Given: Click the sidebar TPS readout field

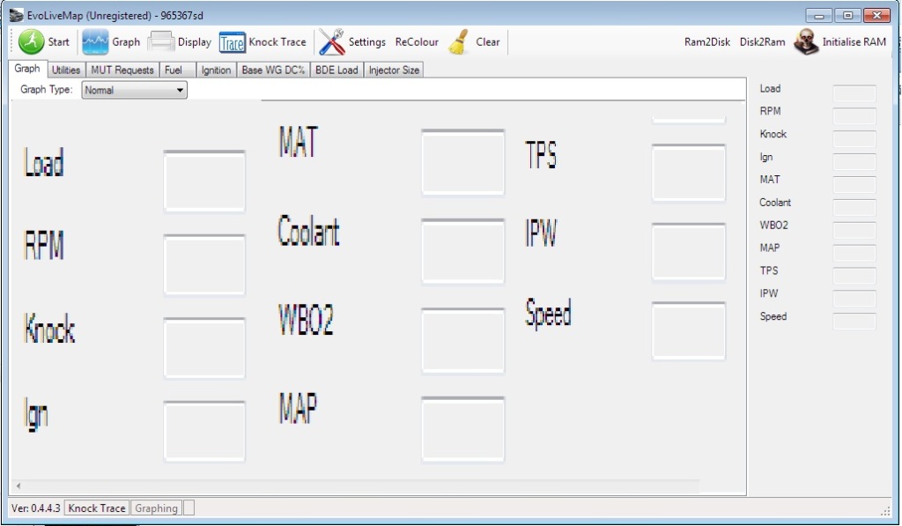Looking at the screenshot, I should click(854, 276).
